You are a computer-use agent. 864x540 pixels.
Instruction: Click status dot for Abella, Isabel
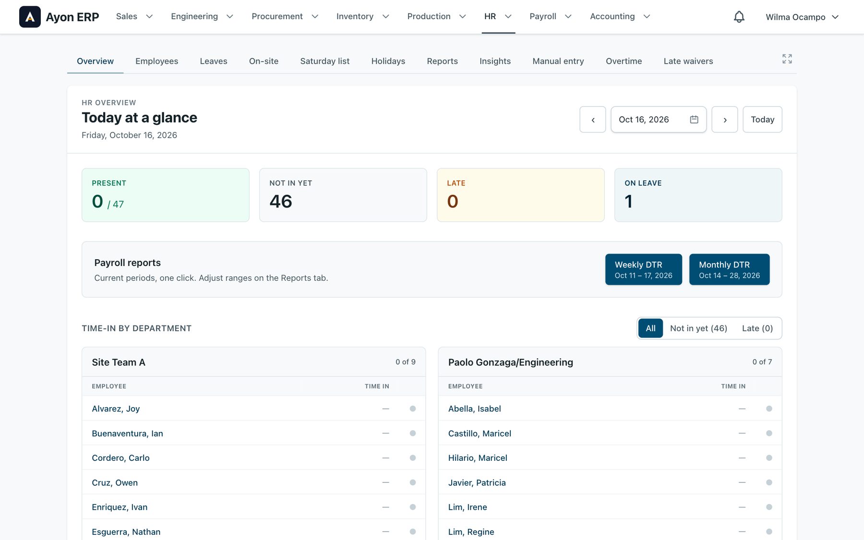tap(769, 408)
